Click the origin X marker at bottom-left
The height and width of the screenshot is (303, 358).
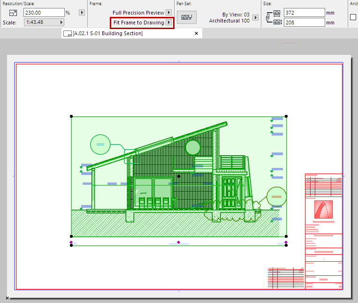point(7,297)
